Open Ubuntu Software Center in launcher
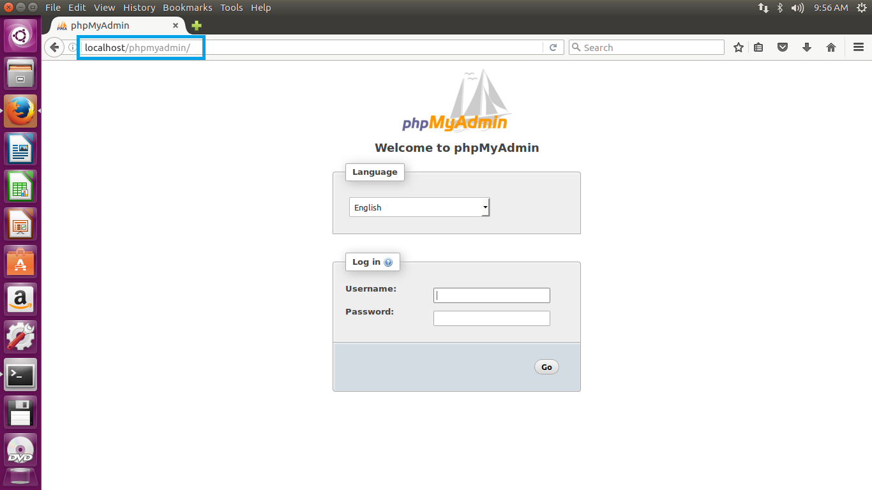 tap(21, 262)
